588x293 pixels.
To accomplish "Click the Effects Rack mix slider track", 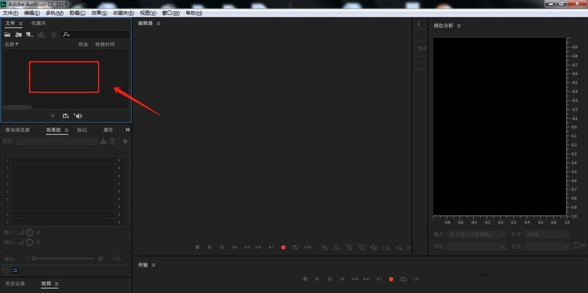I will (64, 258).
